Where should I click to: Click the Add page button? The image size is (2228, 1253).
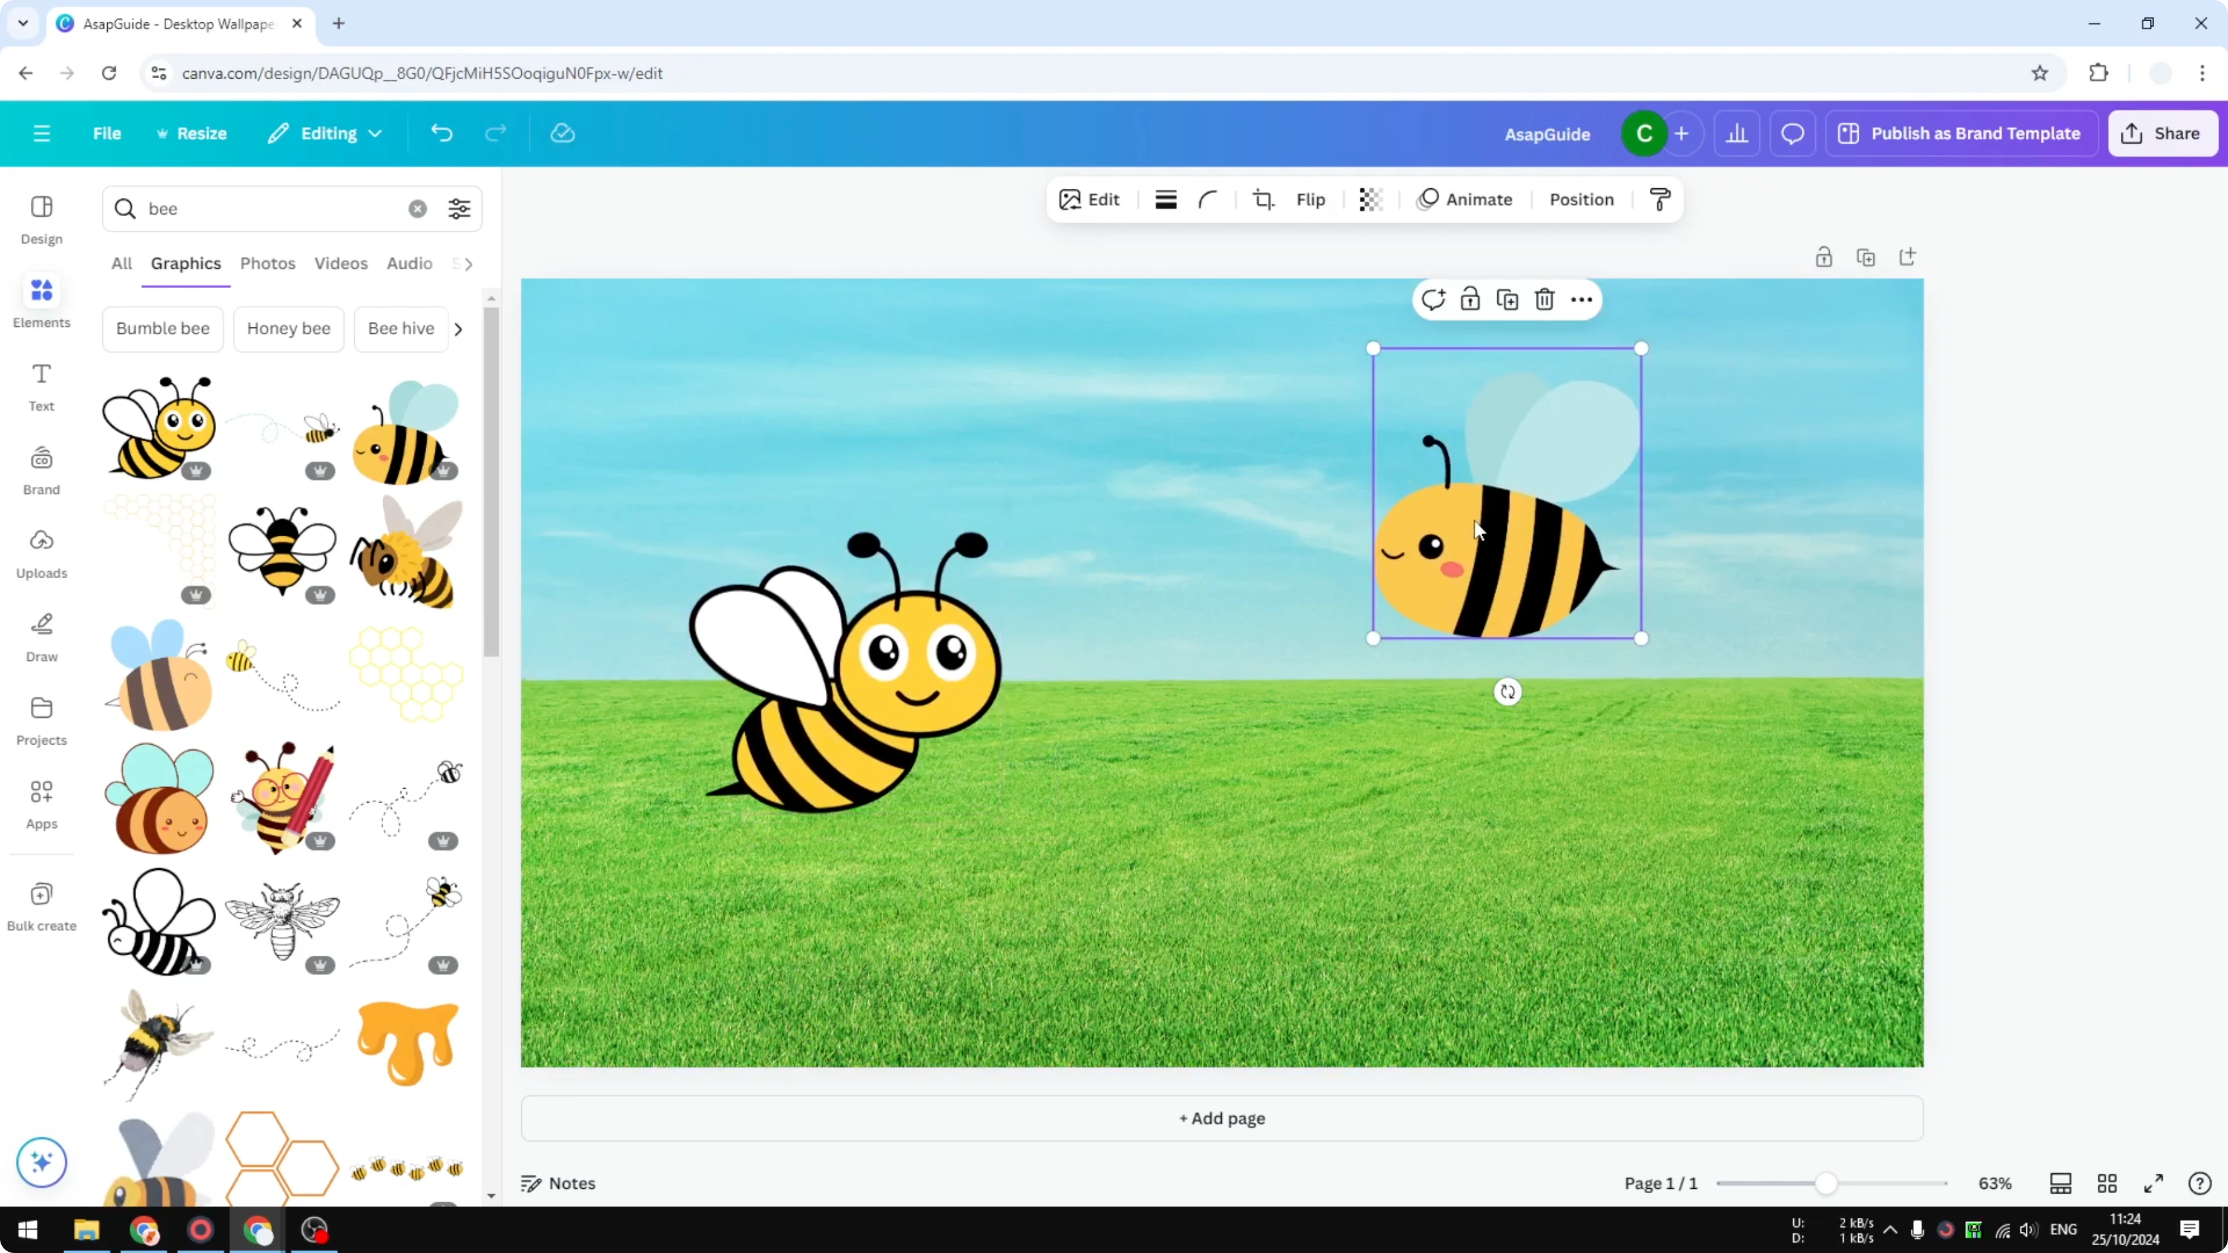pyautogui.click(x=1221, y=1117)
